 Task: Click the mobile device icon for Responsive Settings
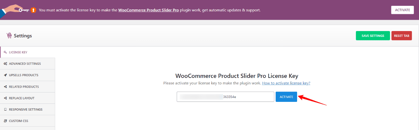tap(5, 110)
